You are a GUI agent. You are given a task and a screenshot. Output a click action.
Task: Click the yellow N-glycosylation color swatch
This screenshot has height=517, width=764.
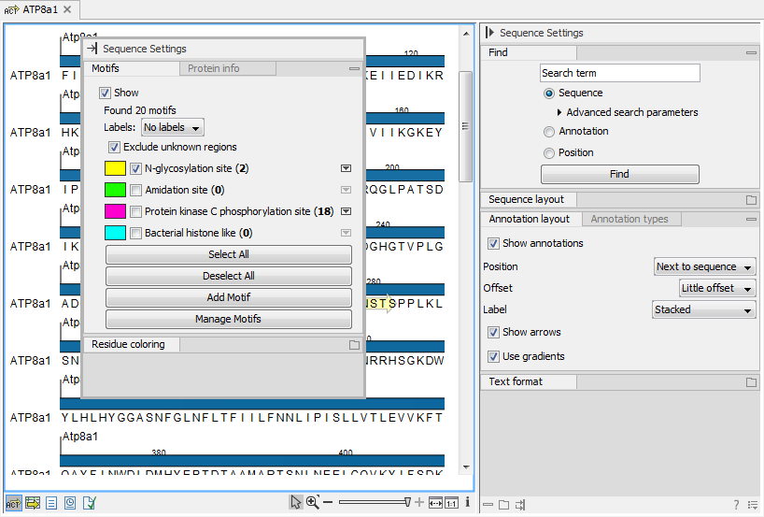(116, 168)
